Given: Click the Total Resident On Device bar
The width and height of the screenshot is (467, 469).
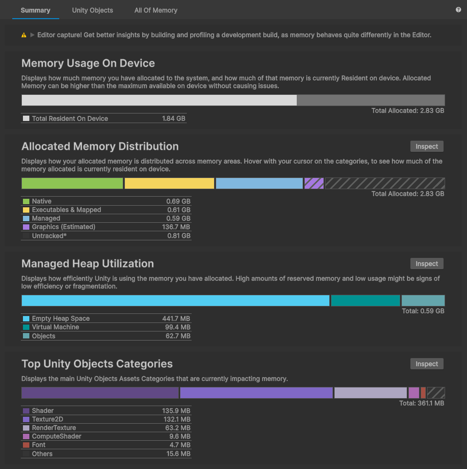Looking at the screenshot, I should 159,100.
